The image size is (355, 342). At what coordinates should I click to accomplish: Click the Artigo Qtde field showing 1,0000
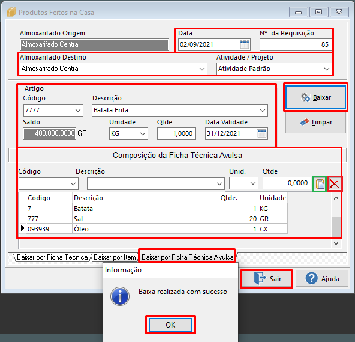[x=176, y=133]
